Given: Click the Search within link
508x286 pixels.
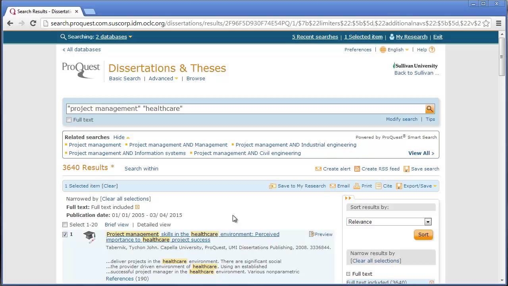Looking at the screenshot, I should point(141,168).
